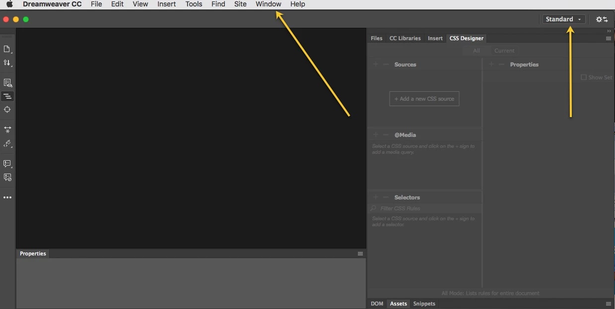
Task: Switch to the Files panel tab
Action: 377,38
